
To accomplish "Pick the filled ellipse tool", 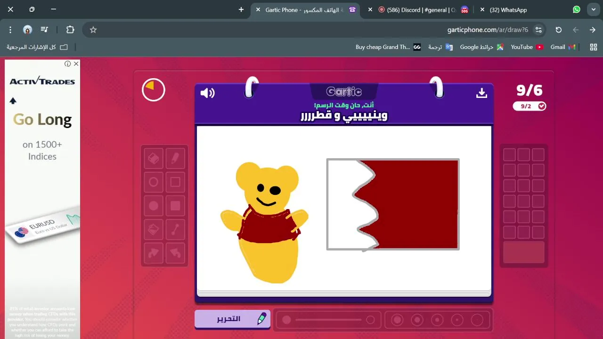I will click(154, 206).
